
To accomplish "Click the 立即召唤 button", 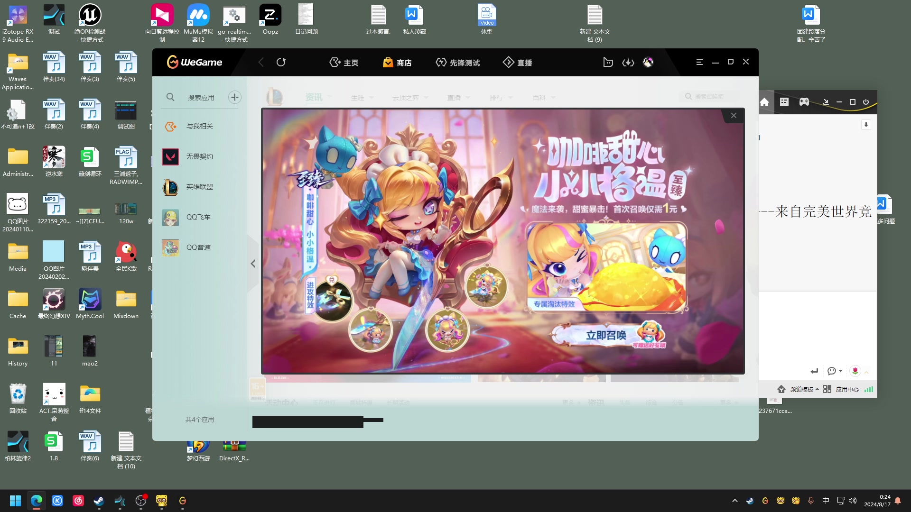I will click(x=607, y=335).
